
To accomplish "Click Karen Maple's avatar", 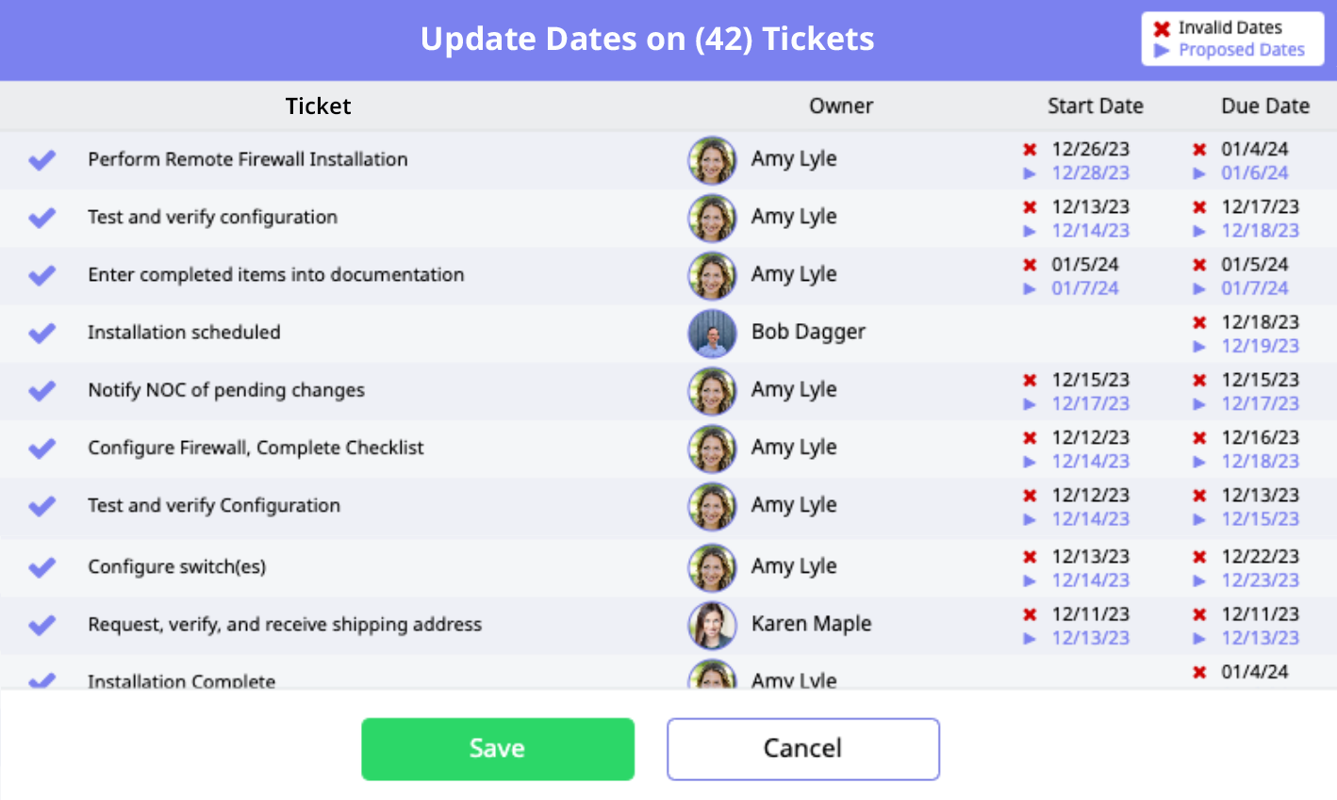I will (x=712, y=625).
